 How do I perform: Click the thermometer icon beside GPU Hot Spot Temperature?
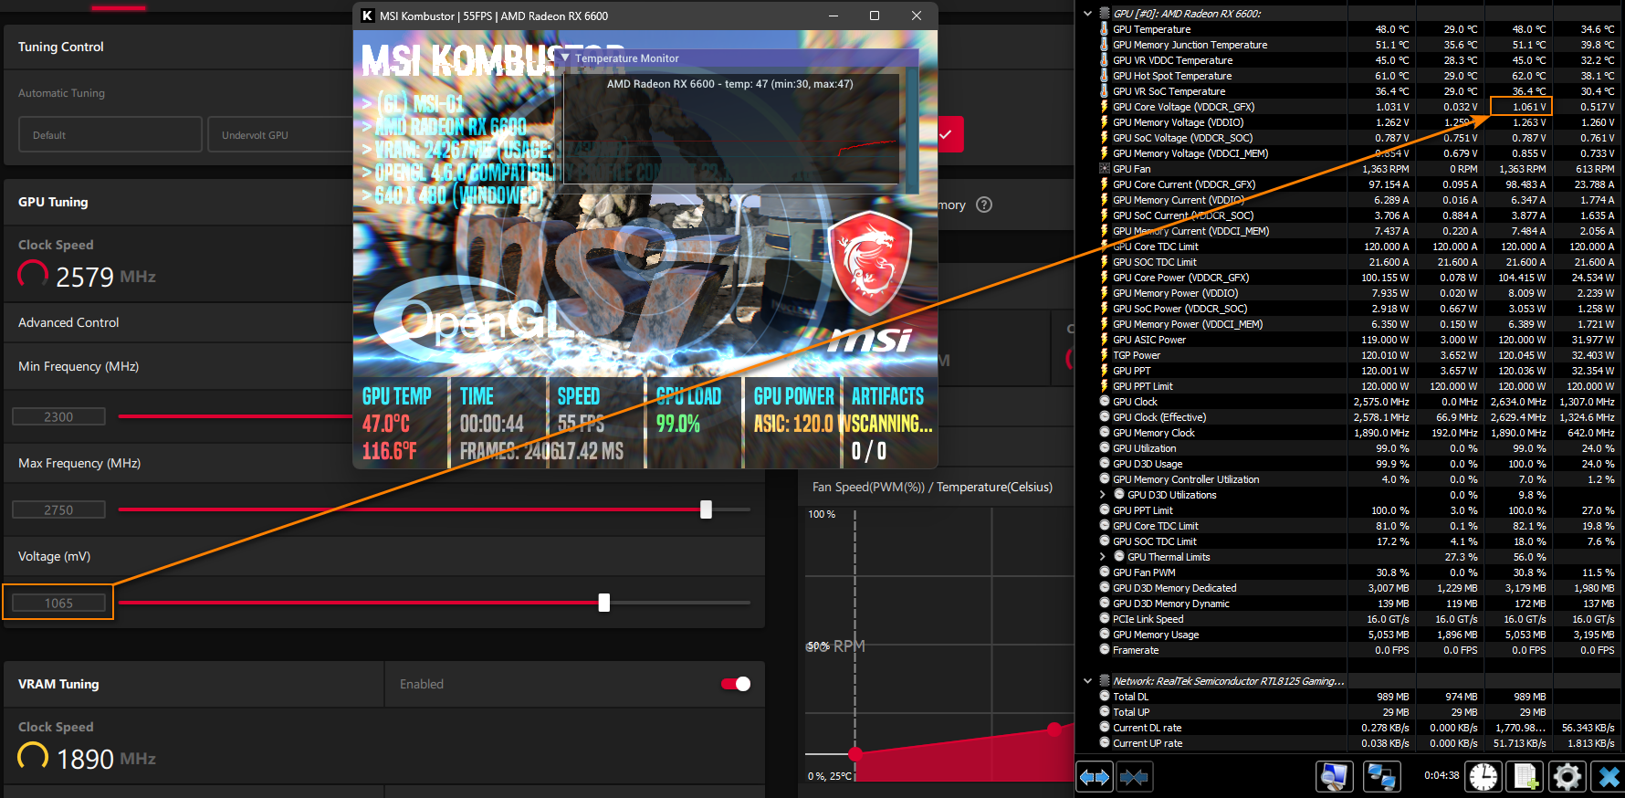[x=1105, y=76]
